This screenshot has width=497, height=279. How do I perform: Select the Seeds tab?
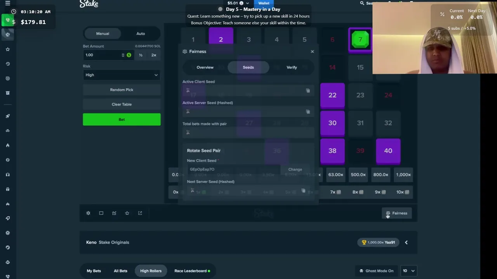click(248, 67)
